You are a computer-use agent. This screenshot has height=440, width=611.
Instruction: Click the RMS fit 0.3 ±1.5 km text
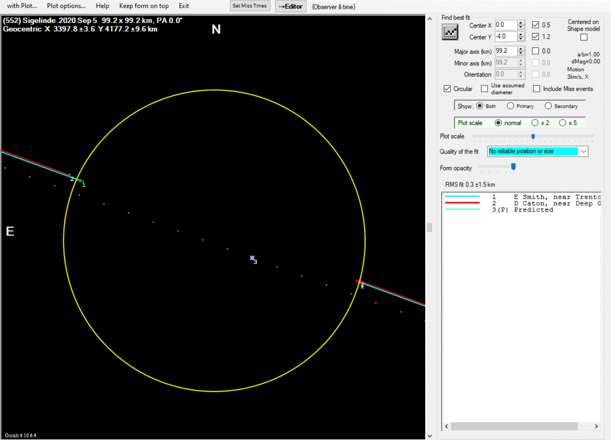[470, 184]
